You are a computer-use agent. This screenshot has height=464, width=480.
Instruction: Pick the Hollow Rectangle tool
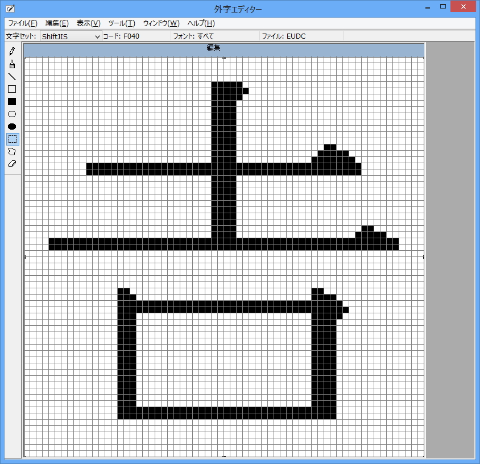click(12, 89)
